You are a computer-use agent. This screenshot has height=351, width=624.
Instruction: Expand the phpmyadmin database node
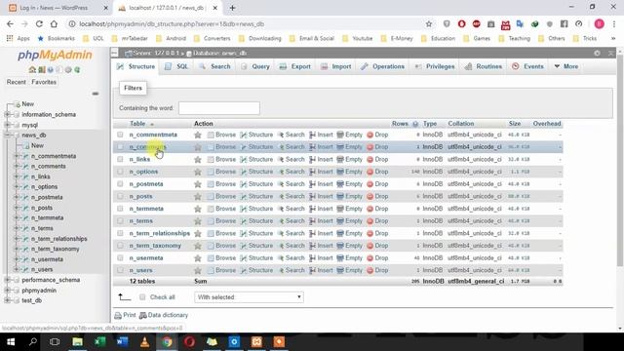[7, 291]
